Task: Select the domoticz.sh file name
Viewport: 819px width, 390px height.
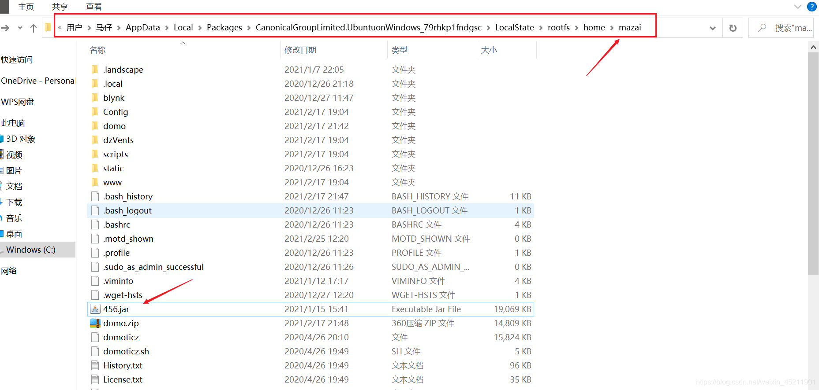Action: (126, 351)
